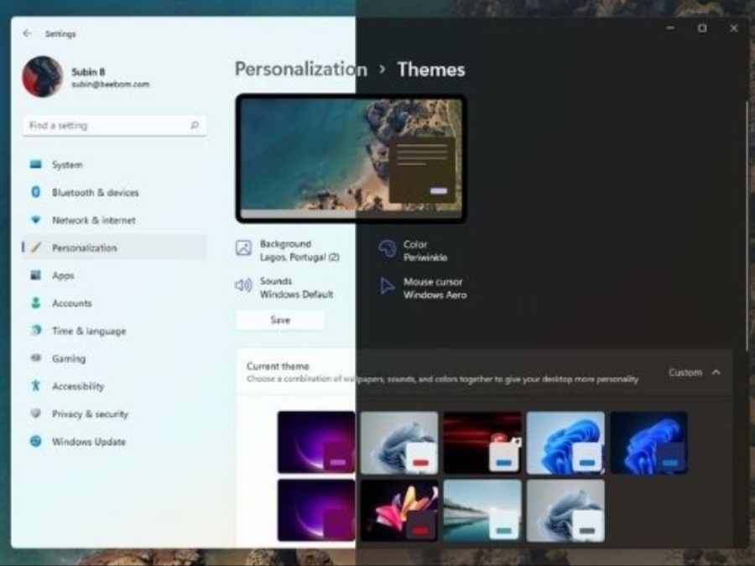Image resolution: width=755 pixels, height=566 pixels.
Task: Click the search magnifier icon
Action: coord(195,126)
